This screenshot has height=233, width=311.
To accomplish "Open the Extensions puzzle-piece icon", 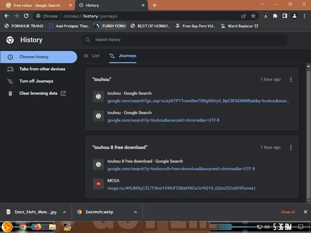I will 275,16.
